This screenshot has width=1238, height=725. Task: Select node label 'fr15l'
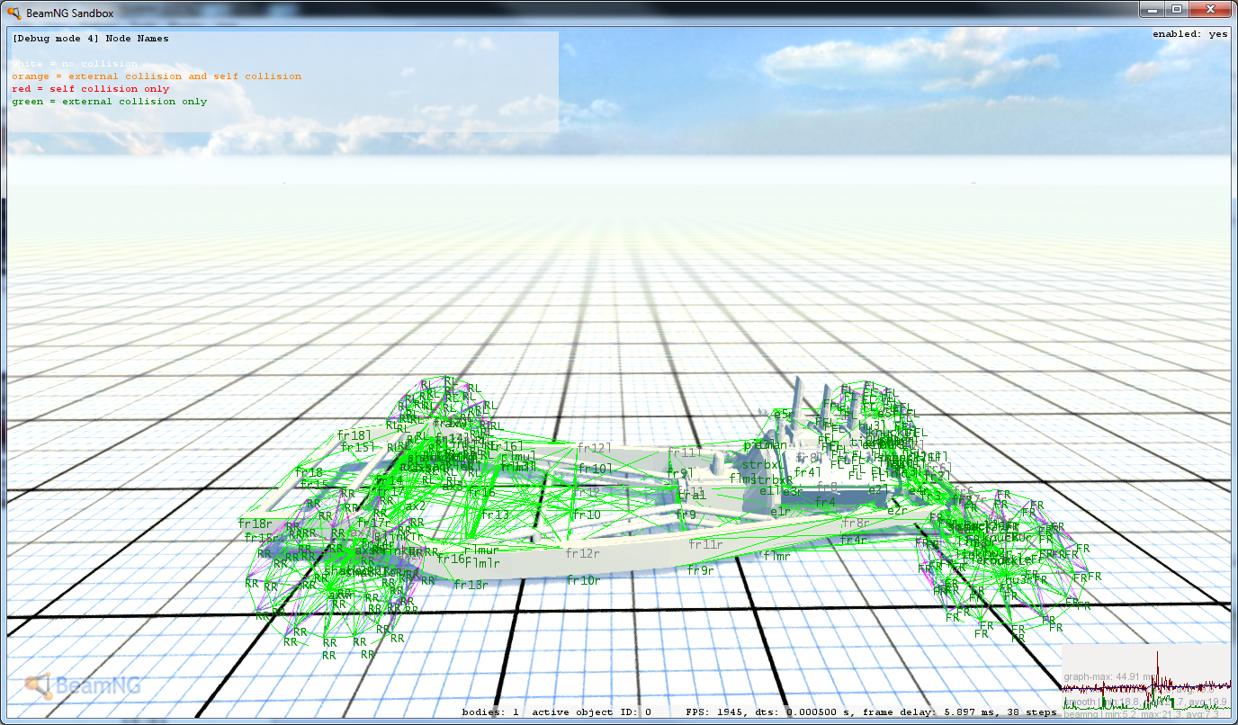pyautogui.click(x=357, y=447)
